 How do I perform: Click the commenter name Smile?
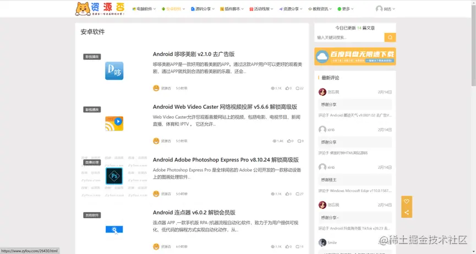[332, 243]
